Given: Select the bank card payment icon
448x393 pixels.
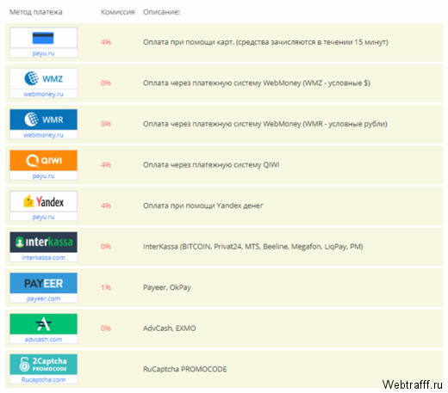Looking at the screenshot, I should [43, 38].
